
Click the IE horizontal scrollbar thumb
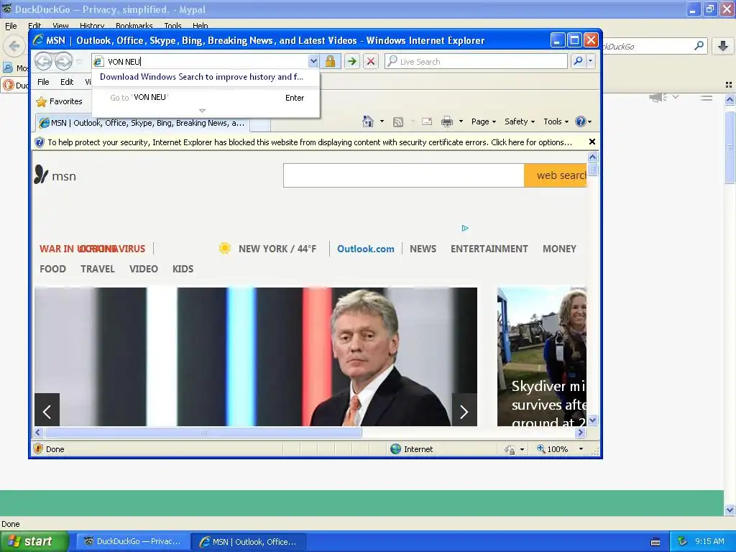pos(203,432)
